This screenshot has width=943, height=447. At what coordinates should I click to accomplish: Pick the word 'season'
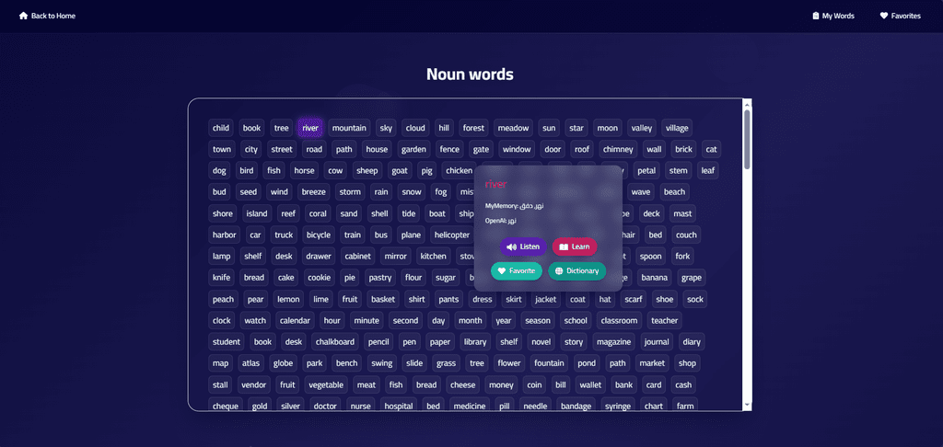tap(538, 321)
